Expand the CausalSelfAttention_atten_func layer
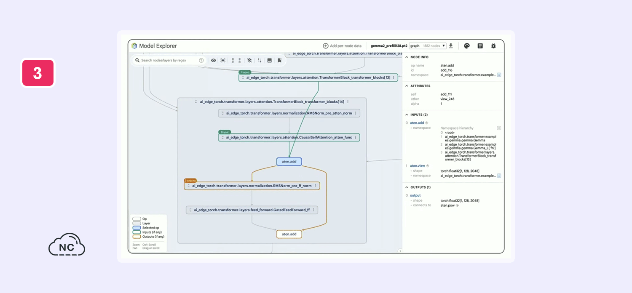This screenshot has height=293, width=632. pos(222,137)
